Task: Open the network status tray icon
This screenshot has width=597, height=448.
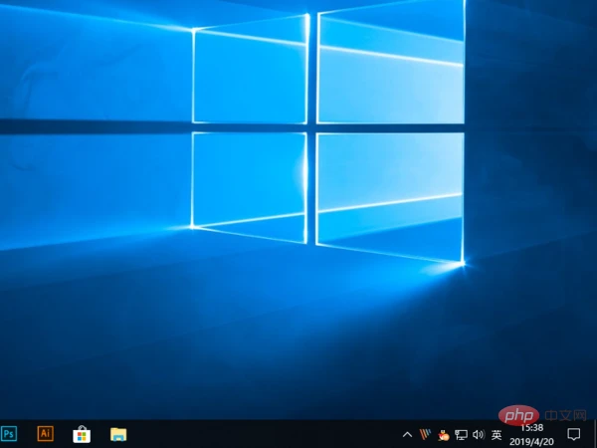Action: pyautogui.click(x=461, y=435)
